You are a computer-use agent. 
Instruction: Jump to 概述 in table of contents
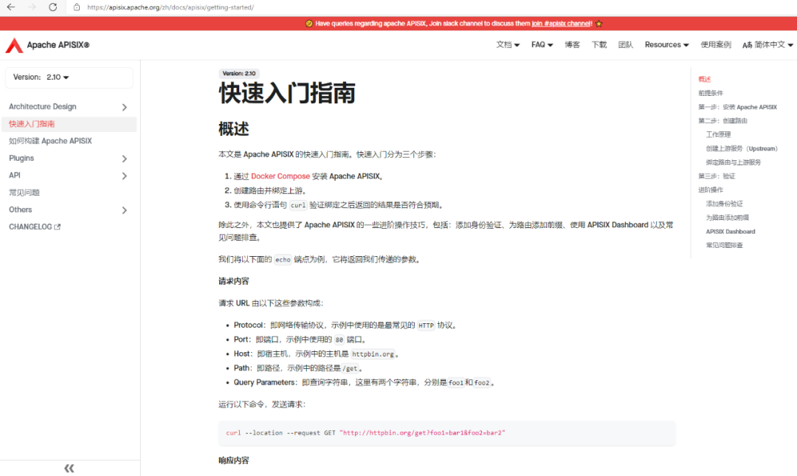tap(705, 80)
